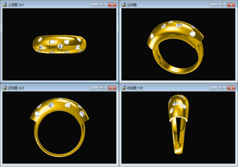Maximize the 立体图 window

223,5
